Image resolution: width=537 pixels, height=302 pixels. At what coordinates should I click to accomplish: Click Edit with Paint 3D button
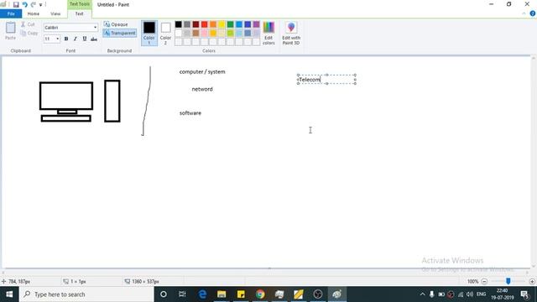point(291,33)
